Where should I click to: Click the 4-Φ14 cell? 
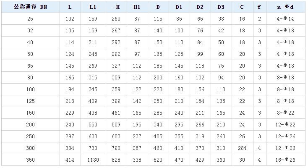click(286, 19)
